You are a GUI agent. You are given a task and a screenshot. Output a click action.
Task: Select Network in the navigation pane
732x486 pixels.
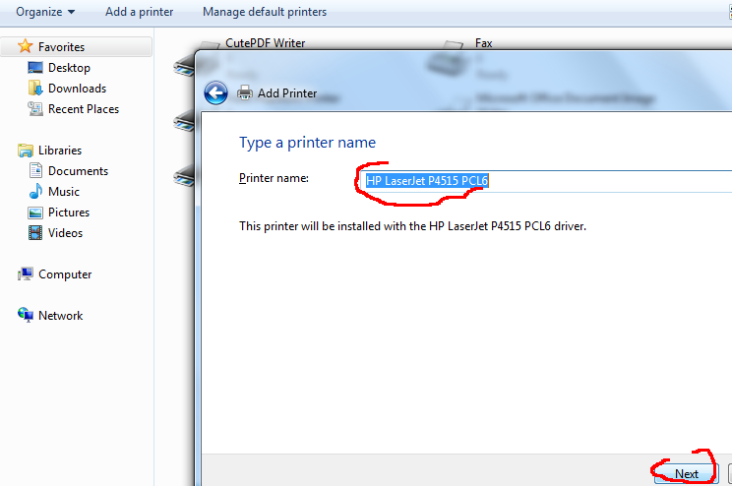click(x=60, y=316)
